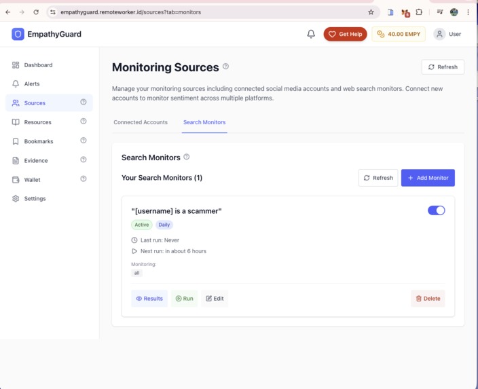The width and height of the screenshot is (478, 389).
Task: Click the page-level Refresh button at top
Action: (443, 67)
